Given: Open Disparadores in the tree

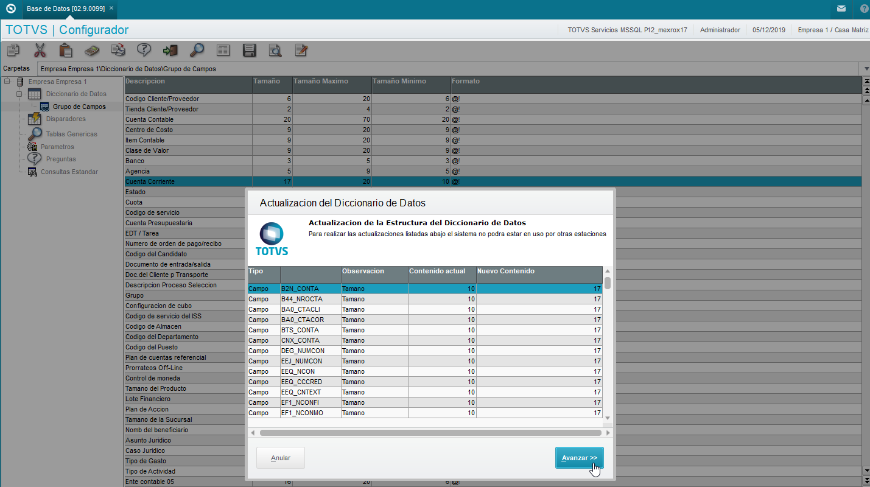Looking at the screenshot, I should tap(66, 119).
